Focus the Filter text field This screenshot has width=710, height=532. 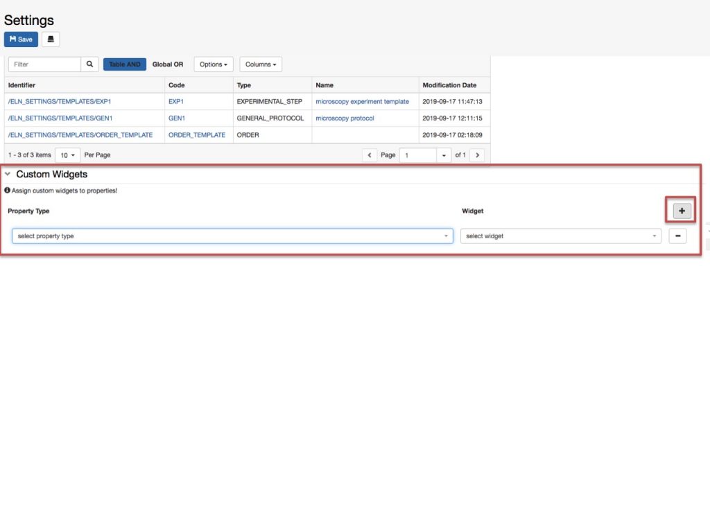(44, 64)
